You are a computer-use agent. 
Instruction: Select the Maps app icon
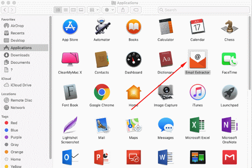click(x=134, y=125)
